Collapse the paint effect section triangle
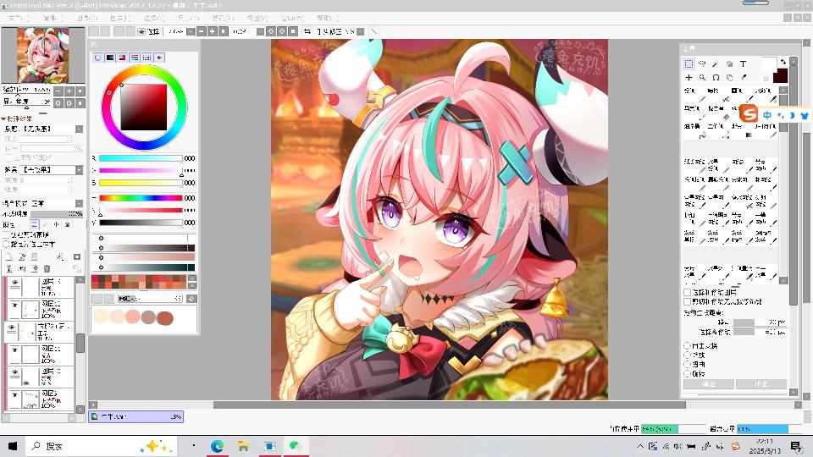This screenshot has height=457, width=813. (3, 118)
